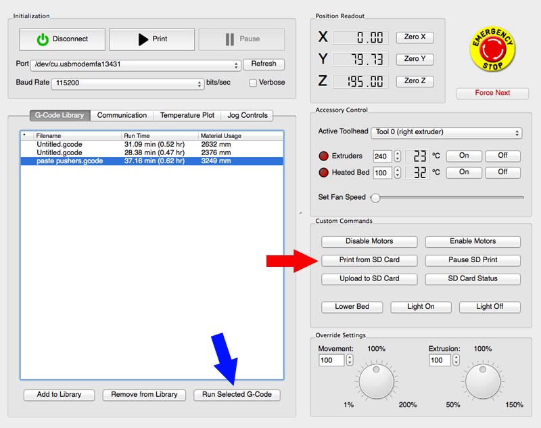Click the extruder temperature stepper arrows
Viewport: 541px width, 428px height.
pyautogui.click(x=398, y=156)
